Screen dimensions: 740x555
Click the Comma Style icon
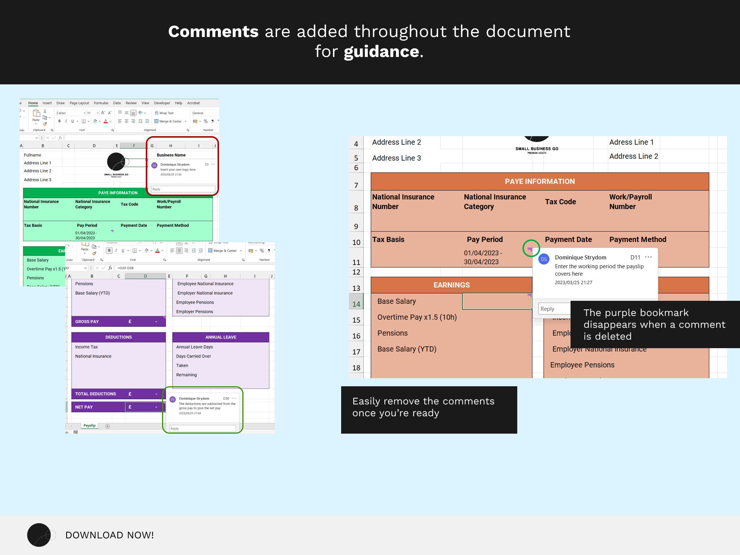[213, 121]
